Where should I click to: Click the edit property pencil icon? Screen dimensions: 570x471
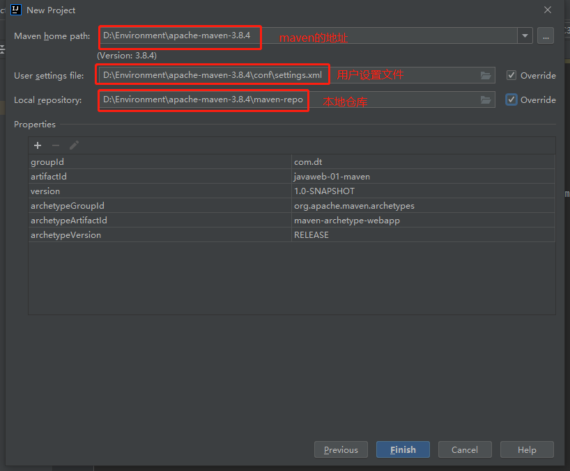[74, 145]
